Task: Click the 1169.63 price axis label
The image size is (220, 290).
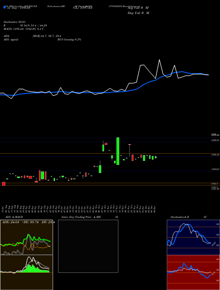Action: point(215,169)
